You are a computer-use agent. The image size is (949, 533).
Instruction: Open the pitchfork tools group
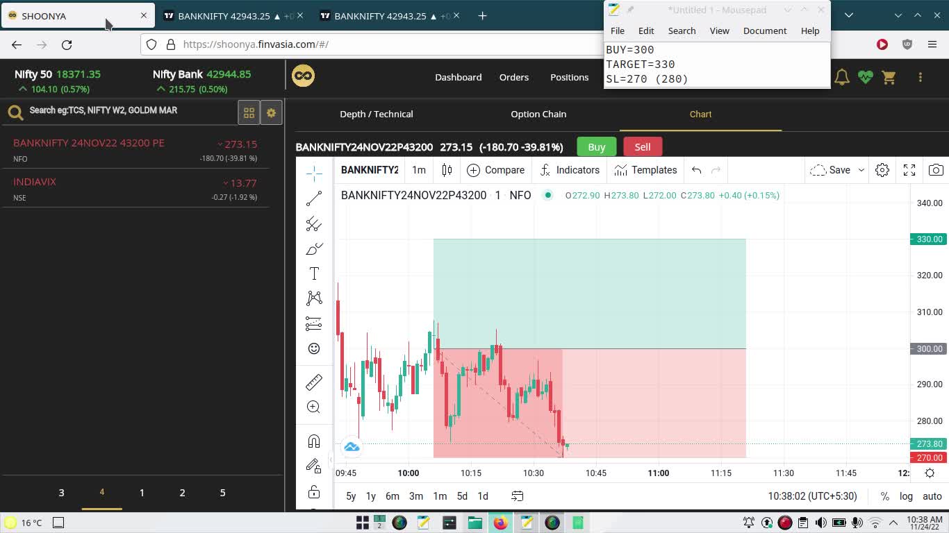click(314, 224)
